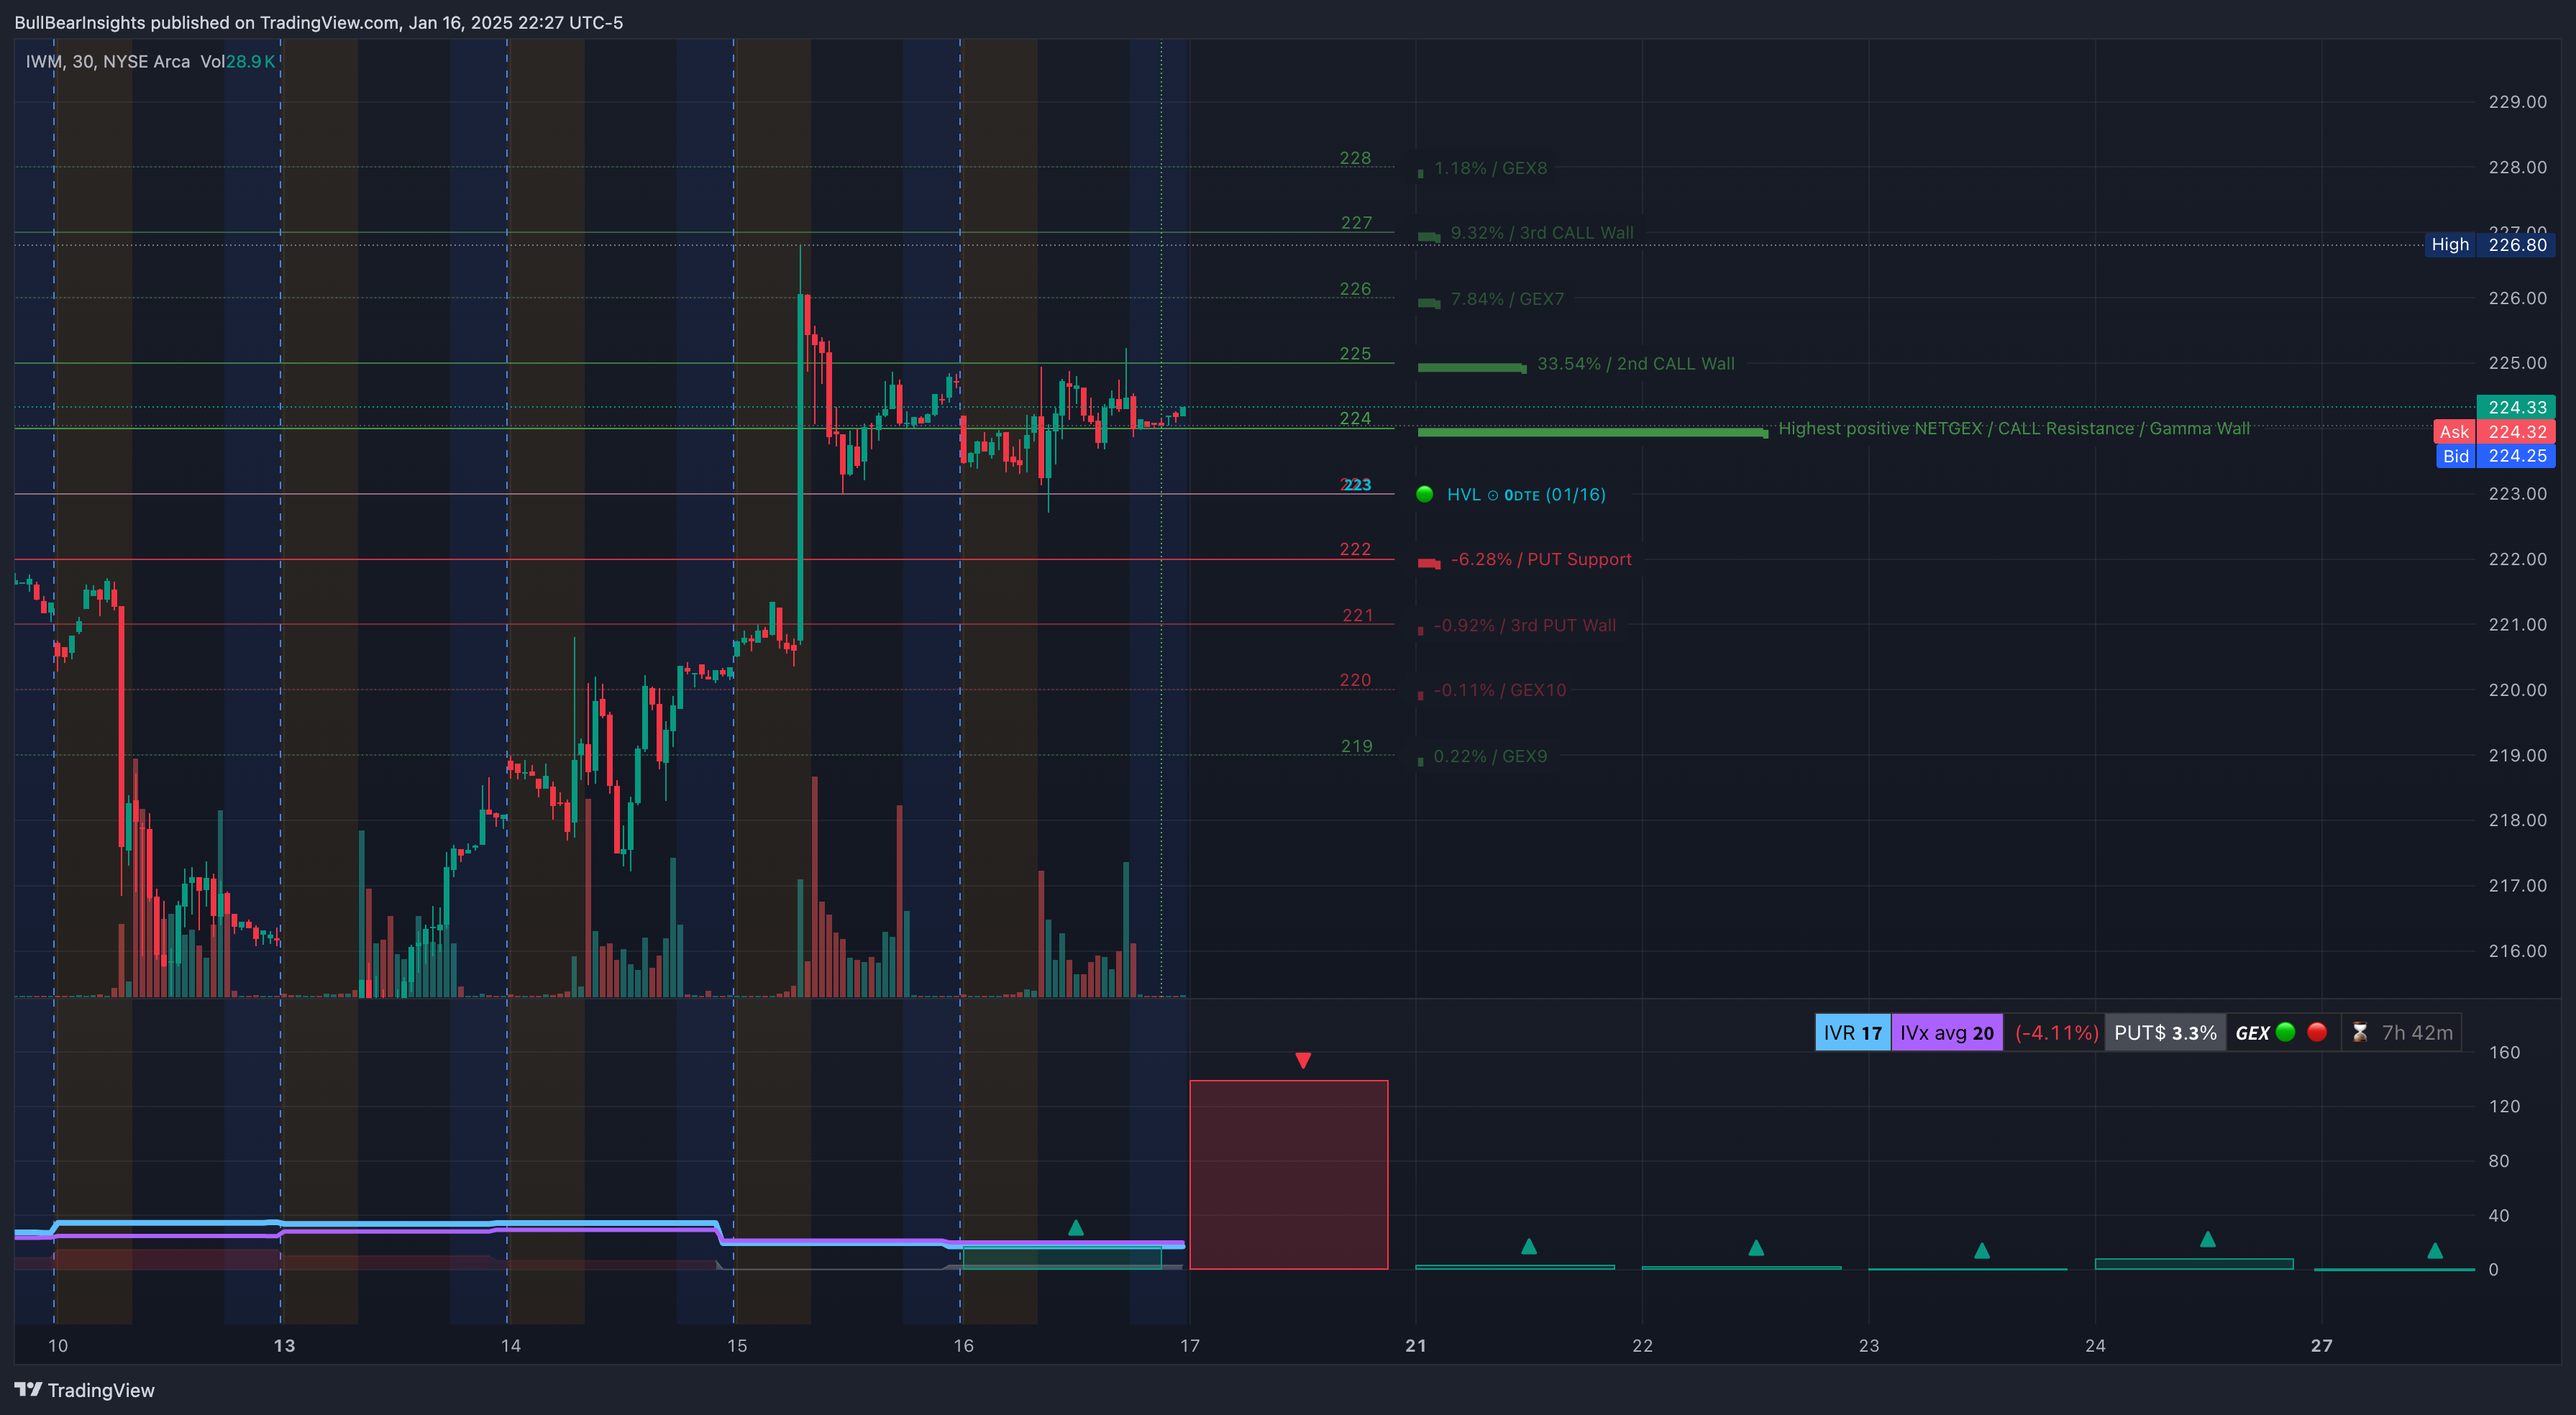Screen dimensions: 2576x1415
Task: Click the '0.22% / GEX9' level label
Action: [1490, 756]
